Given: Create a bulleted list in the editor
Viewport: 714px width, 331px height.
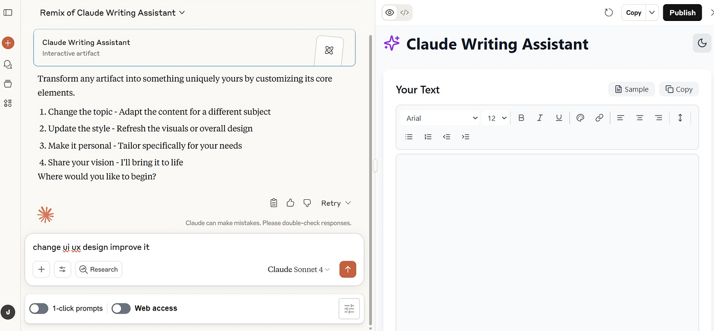Looking at the screenshot, I should (408, 136).
